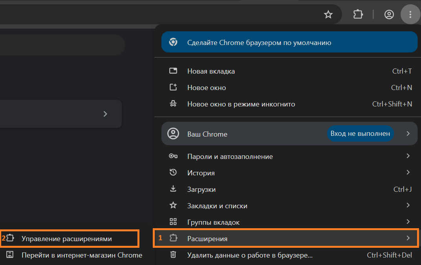This screenshot has height=265, width=421.
Task: Expand the Группы вкладок submenu arrow
Action: (408, 222)
